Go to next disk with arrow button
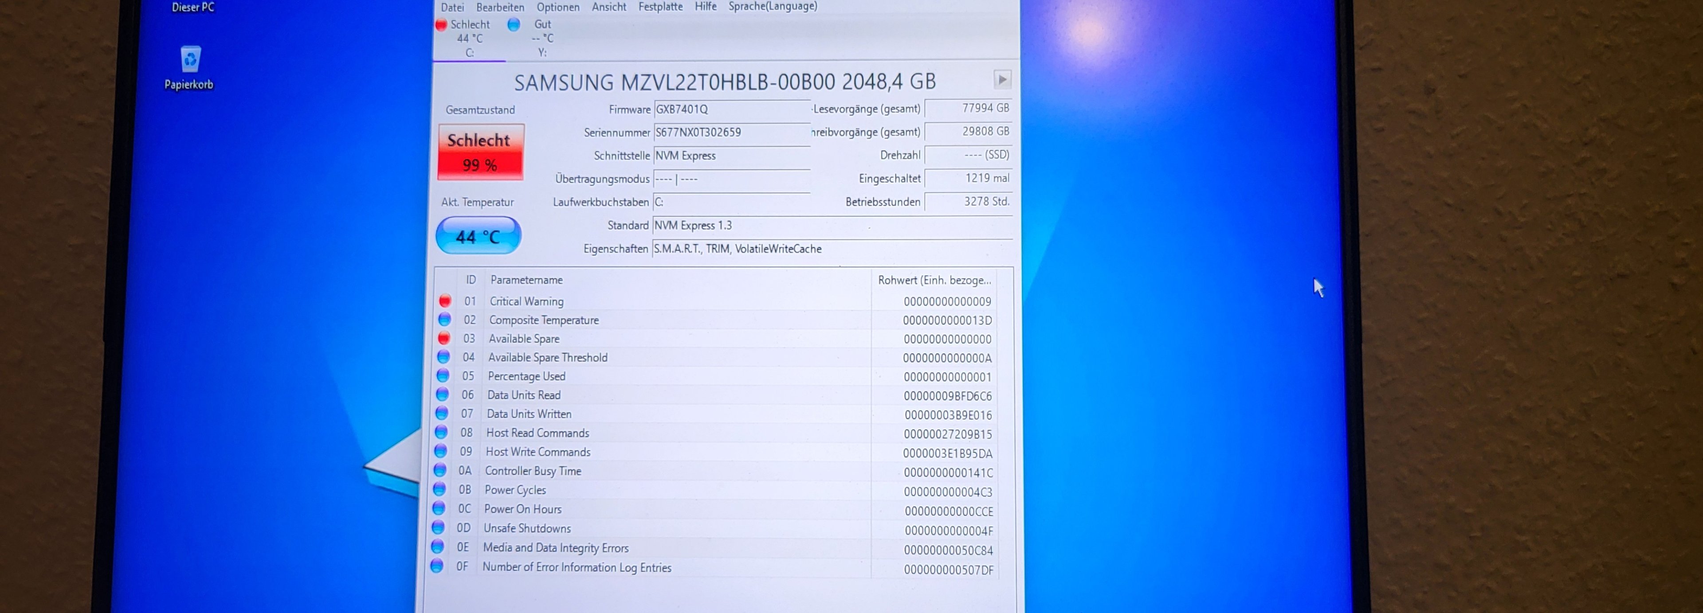The image size is (1703, 613). point(1002,80)
